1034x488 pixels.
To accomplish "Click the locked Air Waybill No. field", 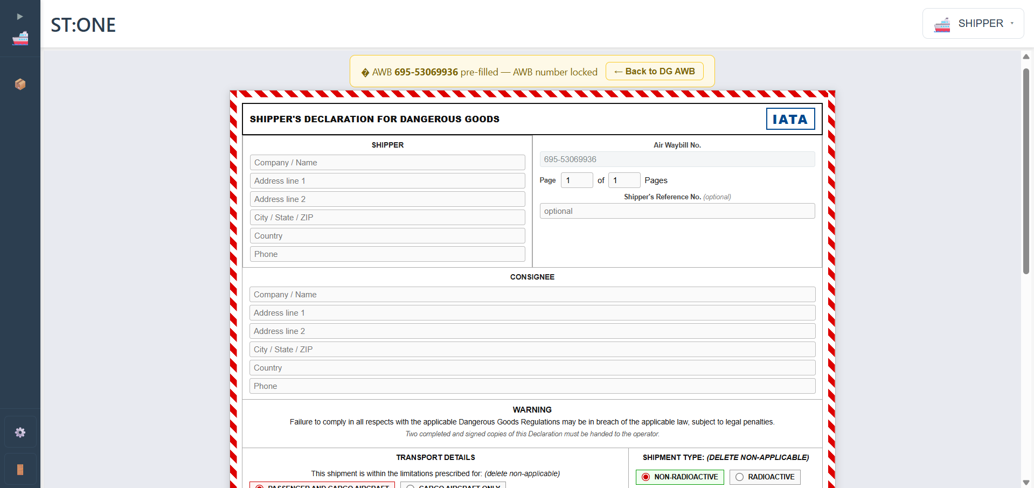I will point(677,159).
